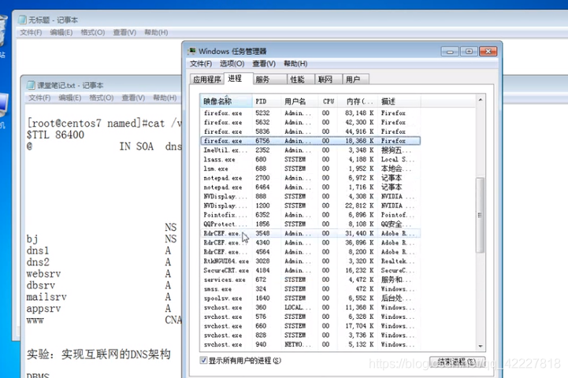Select the SecureCRT.exe process row
The image size is (568, 378).
coord(310,270)
